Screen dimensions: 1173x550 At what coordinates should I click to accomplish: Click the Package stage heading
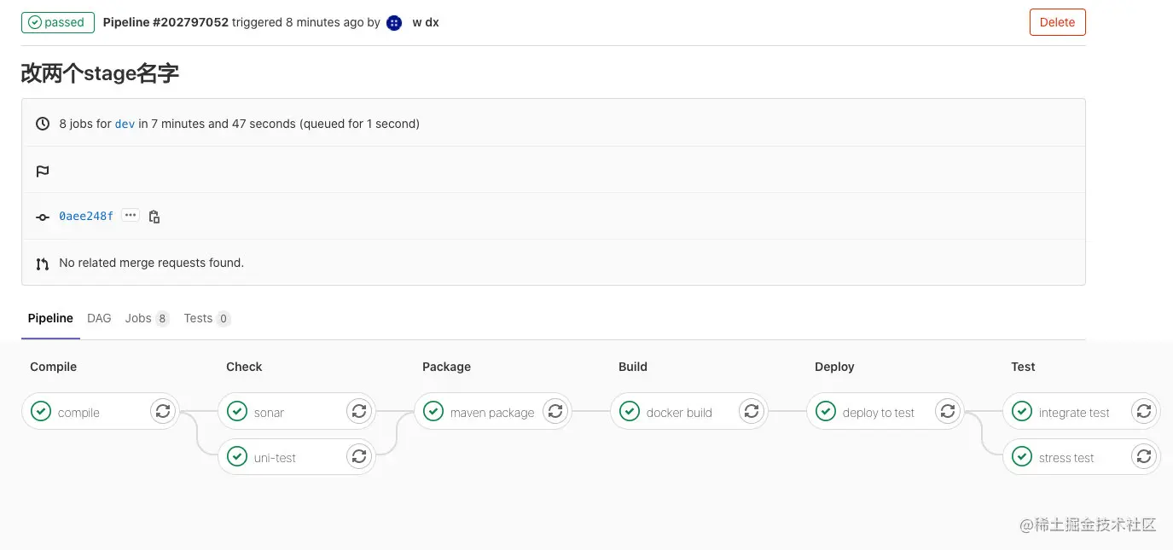click(x=446, y=367)
